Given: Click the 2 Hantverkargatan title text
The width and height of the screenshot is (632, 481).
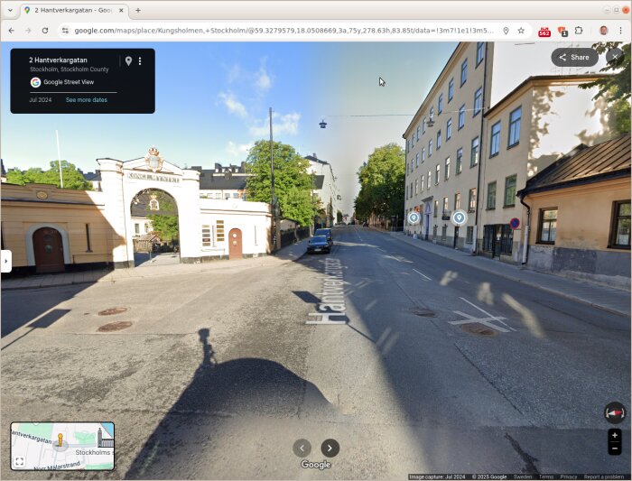Looking at the screenshot, I should pos(58,60).
